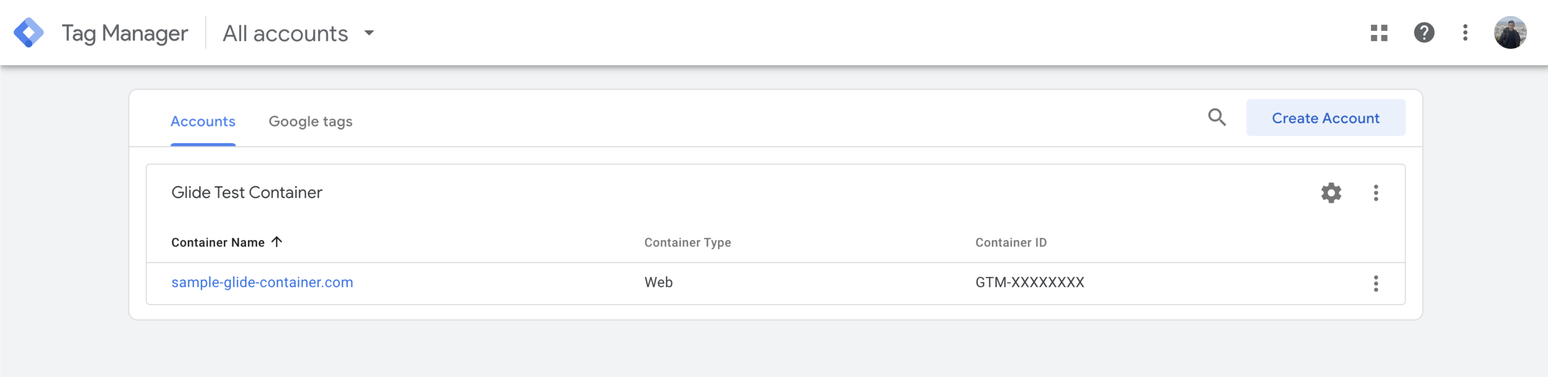Click the Container Name sort arrow
1548x377 pixels.
[x=276, y=242]
